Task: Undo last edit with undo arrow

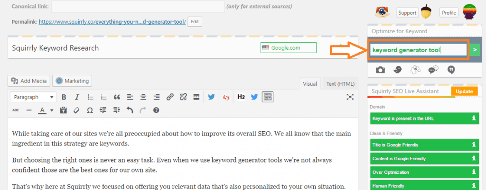Action: [130, 110]
